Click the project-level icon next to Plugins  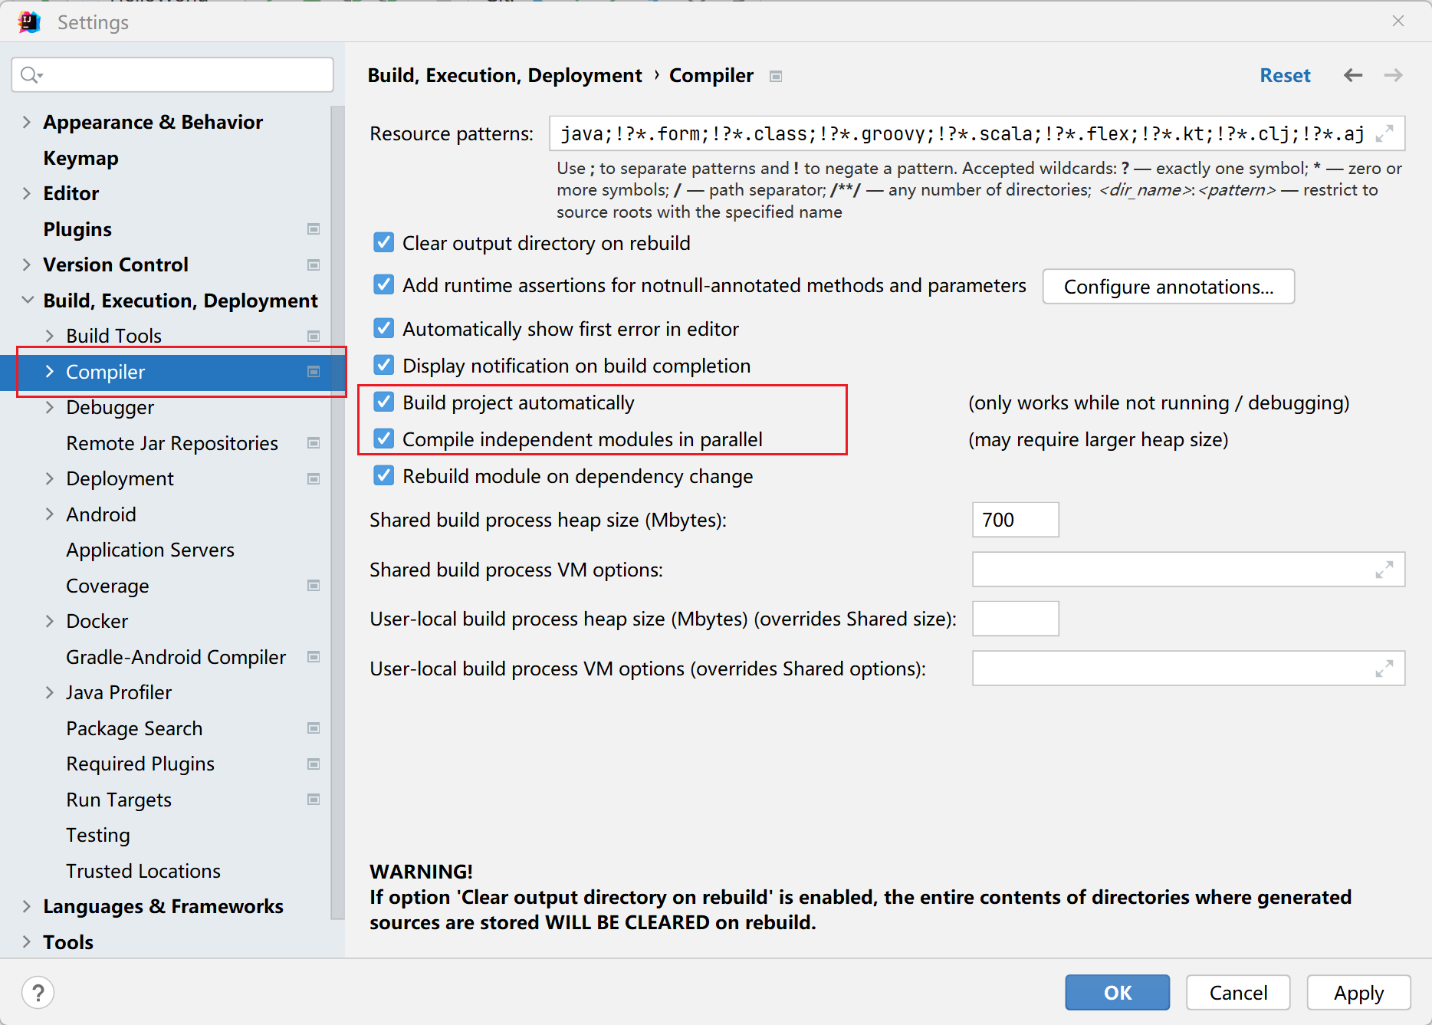coord(314,229)
